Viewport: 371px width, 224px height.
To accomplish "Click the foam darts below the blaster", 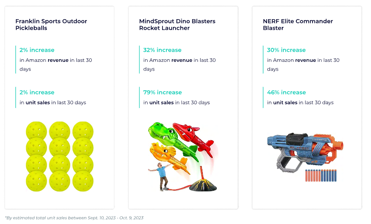I will pos(321,175).
